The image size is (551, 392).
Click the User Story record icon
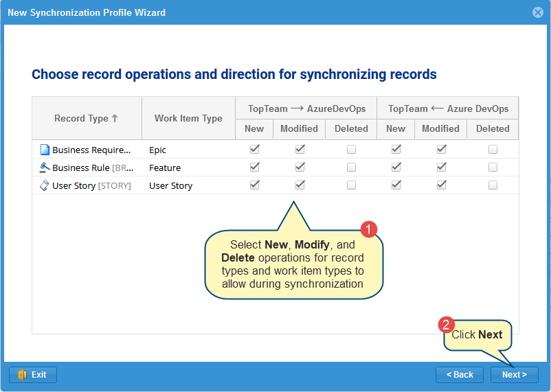45,185
